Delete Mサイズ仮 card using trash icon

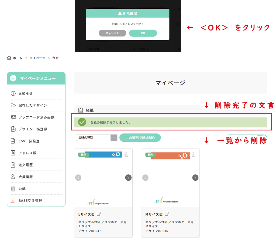(194, 155)
